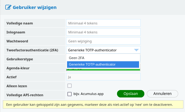Click the yellow info notice about deactivating users
Image resolution: width=185 pixels, height=112 pixels.
tap(93, 105)
